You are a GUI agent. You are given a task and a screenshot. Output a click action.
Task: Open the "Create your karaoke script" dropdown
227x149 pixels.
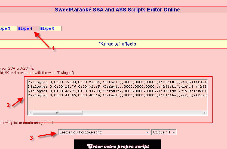(104, 132)
